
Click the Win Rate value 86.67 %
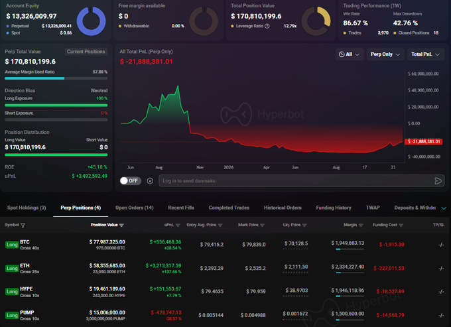pyautogui.click(x=355, y=23)
